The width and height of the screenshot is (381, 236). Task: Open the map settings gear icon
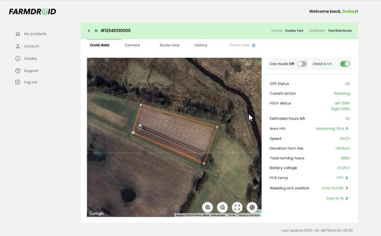pos(252,207)
